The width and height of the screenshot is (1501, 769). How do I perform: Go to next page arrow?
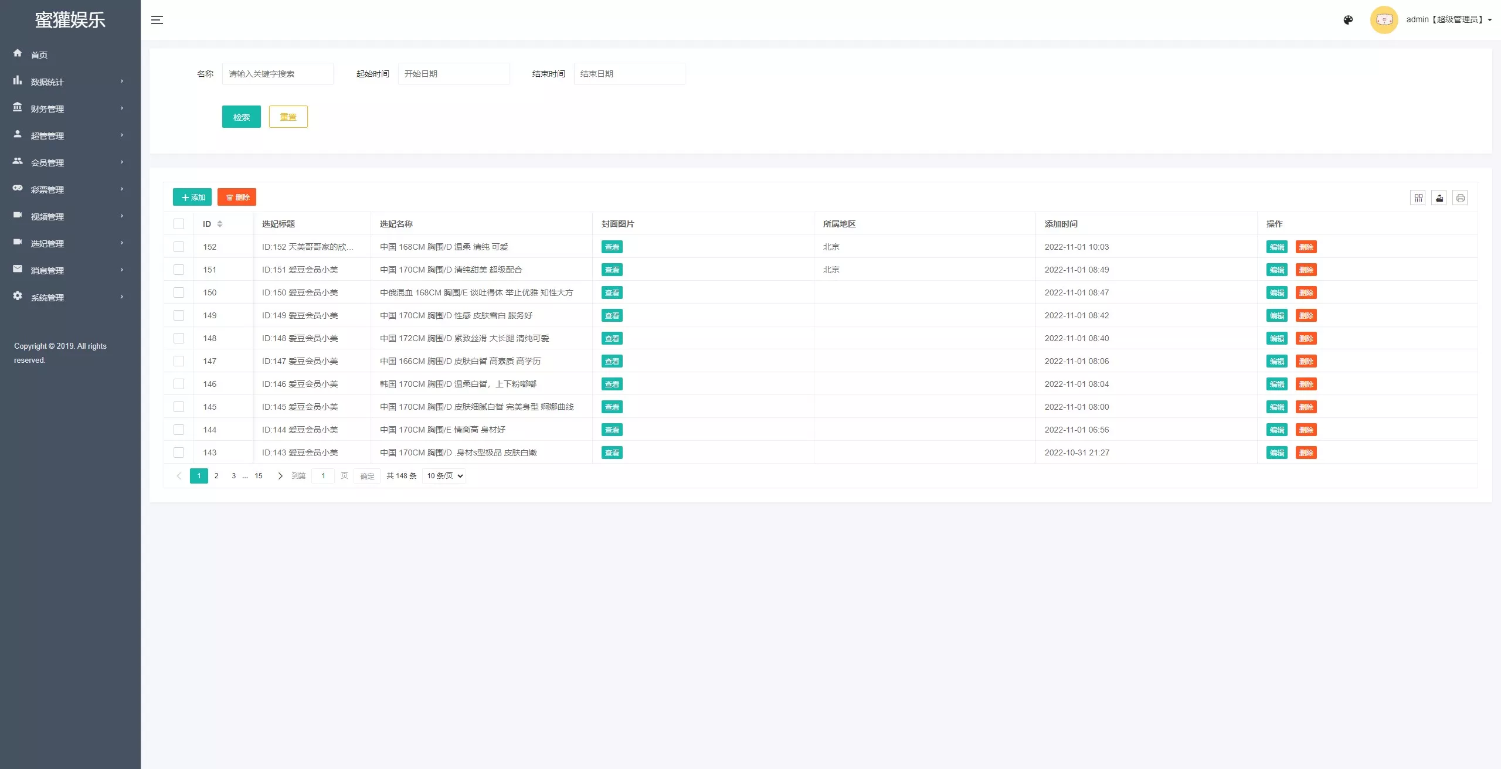[280, 476]
